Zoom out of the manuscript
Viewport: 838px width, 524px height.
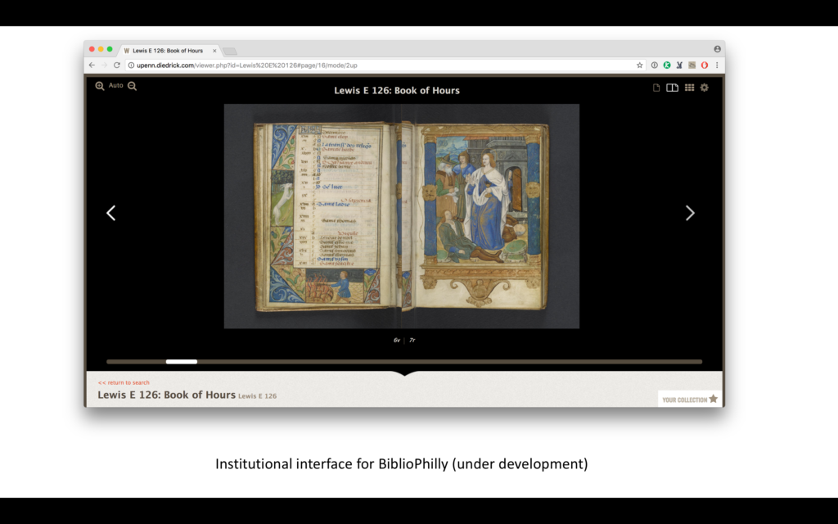coord(132,86)
